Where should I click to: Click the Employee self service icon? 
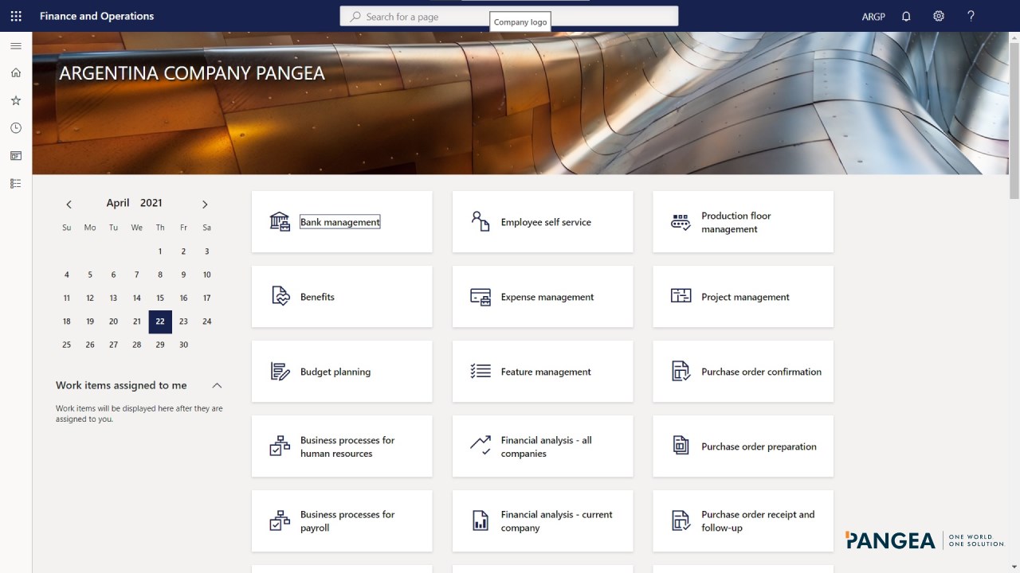tap(481, 221)
